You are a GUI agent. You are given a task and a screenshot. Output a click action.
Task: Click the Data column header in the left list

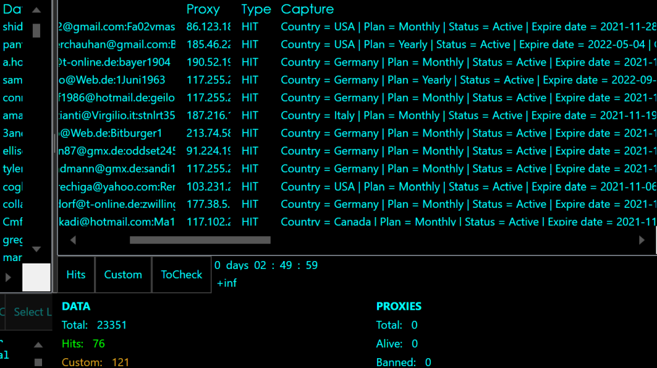pos(12,9)
